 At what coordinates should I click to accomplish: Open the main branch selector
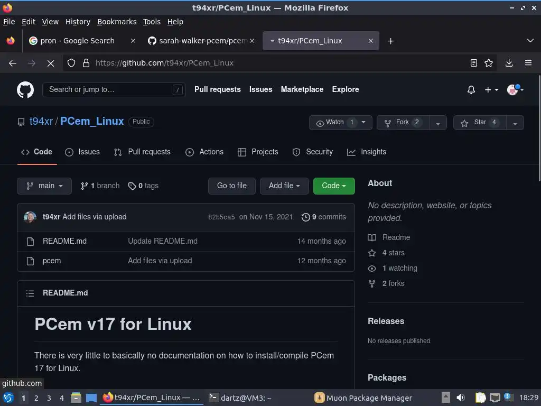44,186
